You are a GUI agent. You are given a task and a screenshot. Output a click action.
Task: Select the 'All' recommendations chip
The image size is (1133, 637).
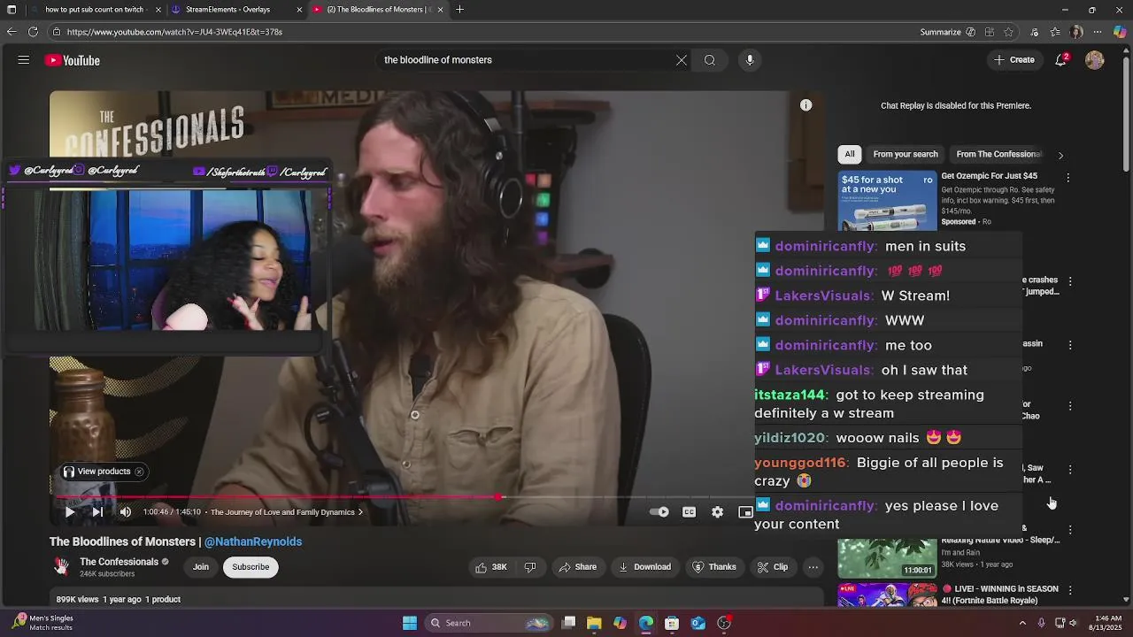(850, 154)
